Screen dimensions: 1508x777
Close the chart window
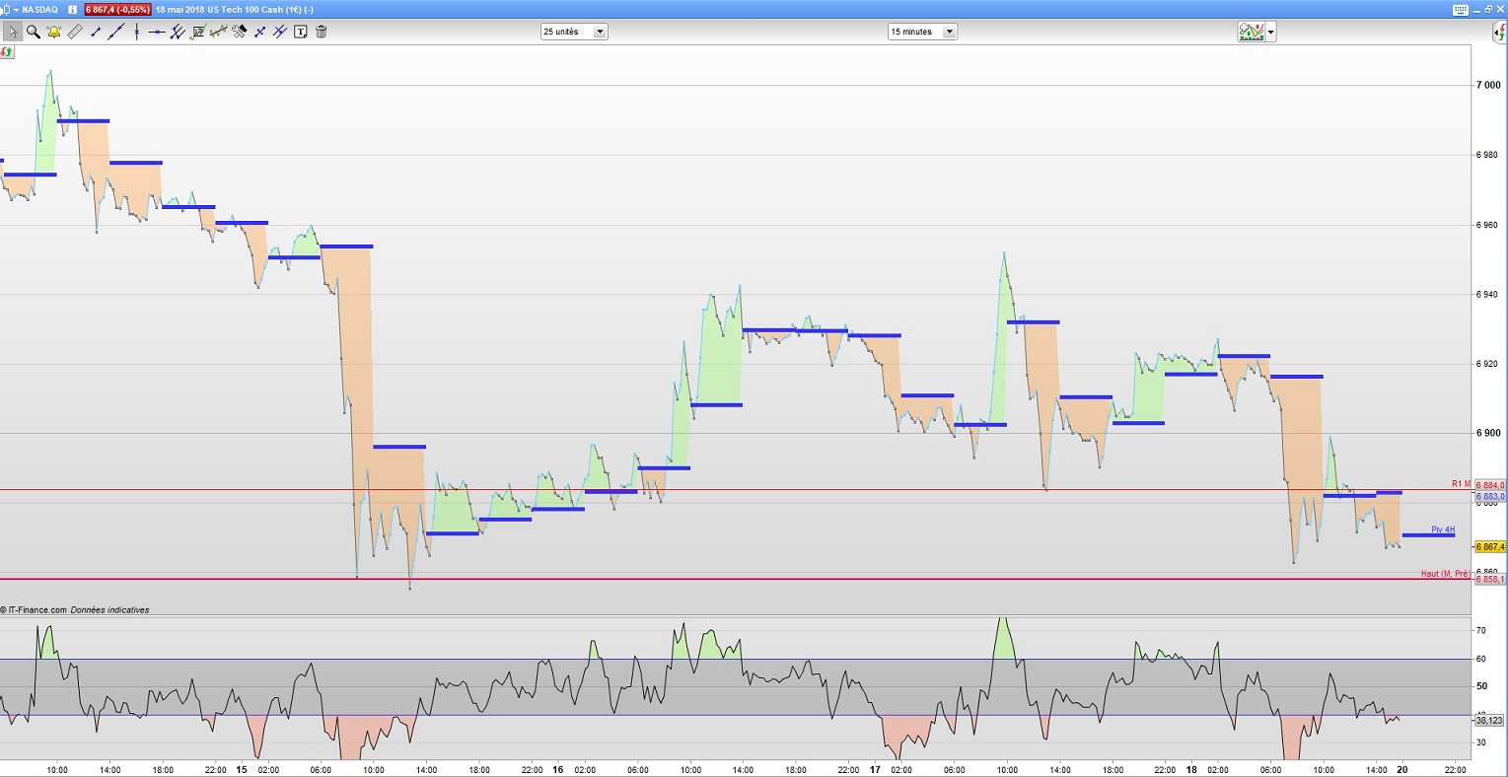pos(1500,9)
